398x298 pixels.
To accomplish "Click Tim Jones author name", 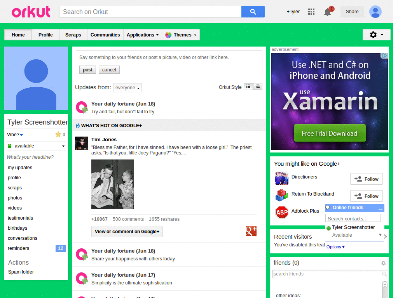I will (x=104, y=140).
